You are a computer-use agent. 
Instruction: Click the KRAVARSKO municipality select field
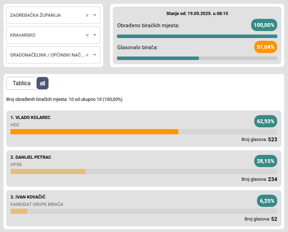point(45,35)
